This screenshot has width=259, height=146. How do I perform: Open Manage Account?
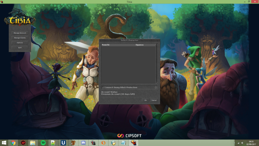pyautogui.click(x=20, y=33)
